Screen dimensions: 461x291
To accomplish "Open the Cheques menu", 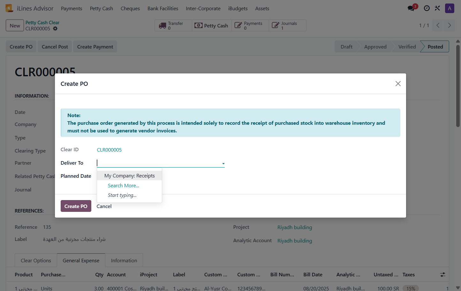I will click(130, 9).
